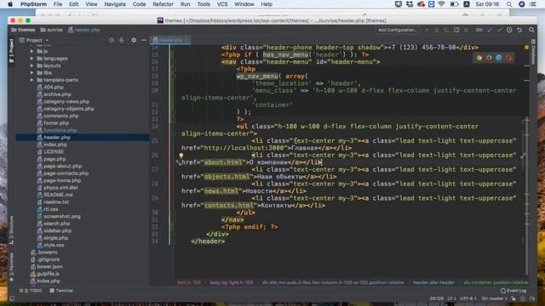The width and height of the screenshot is (545, 306).
Task: Open 404.php in project tree
Action: click(54, 87)
